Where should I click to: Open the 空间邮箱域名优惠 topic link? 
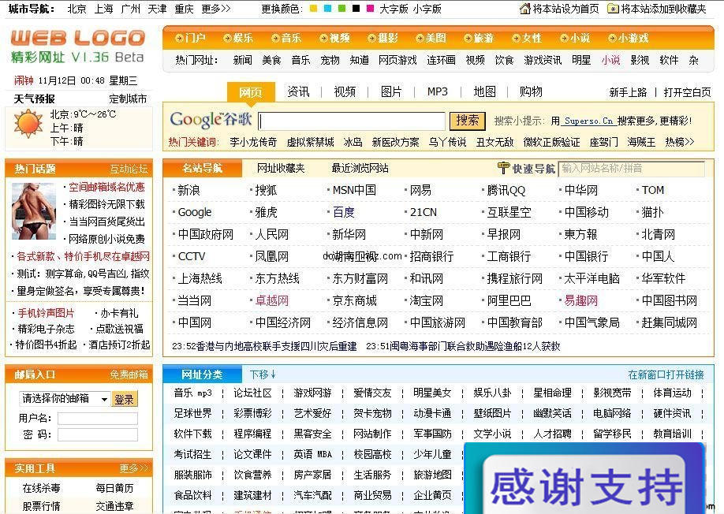pos(106,187)
